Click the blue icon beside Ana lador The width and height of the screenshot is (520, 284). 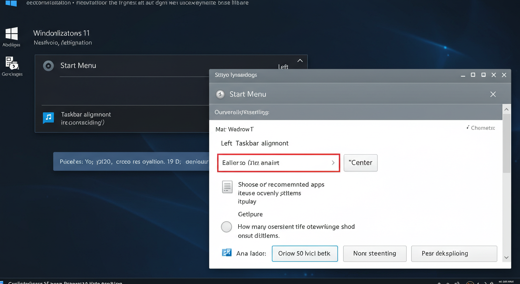(x=227, y=253)
